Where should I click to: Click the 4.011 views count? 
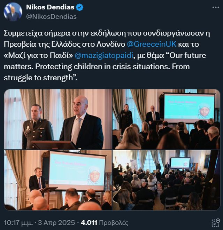tap(89, 223)
